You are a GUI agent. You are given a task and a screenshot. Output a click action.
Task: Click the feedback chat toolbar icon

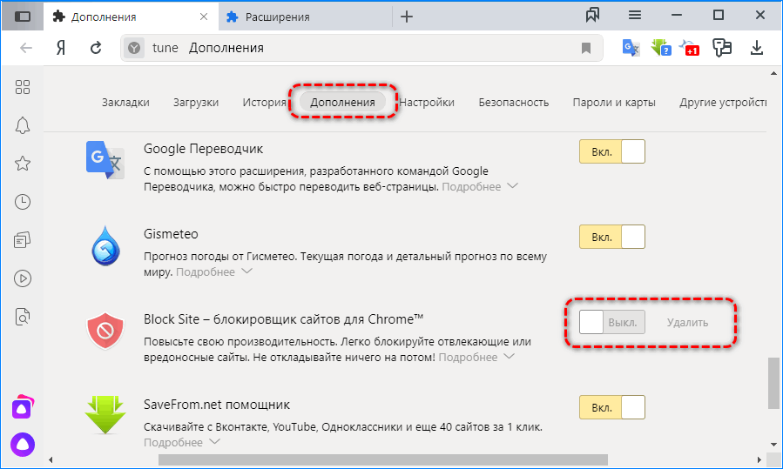[x=721, y=48]
